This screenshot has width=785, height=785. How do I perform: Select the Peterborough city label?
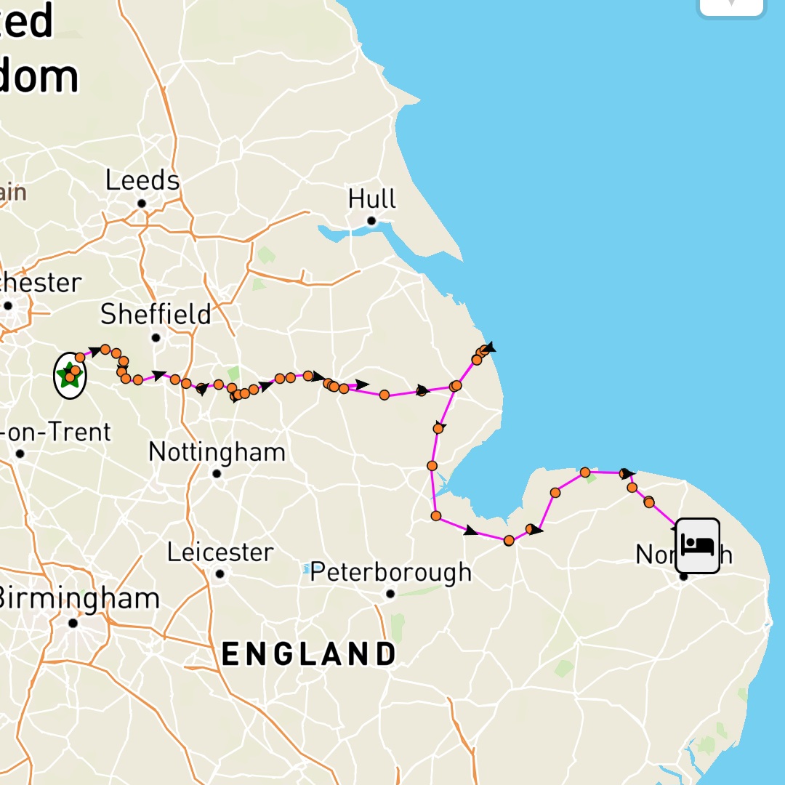390,572
